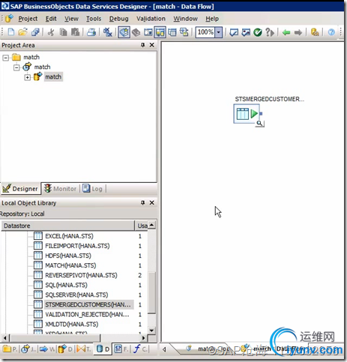347x362 pixels.
Task: Click the Variables toolbar icon
Action: point(148,32)
